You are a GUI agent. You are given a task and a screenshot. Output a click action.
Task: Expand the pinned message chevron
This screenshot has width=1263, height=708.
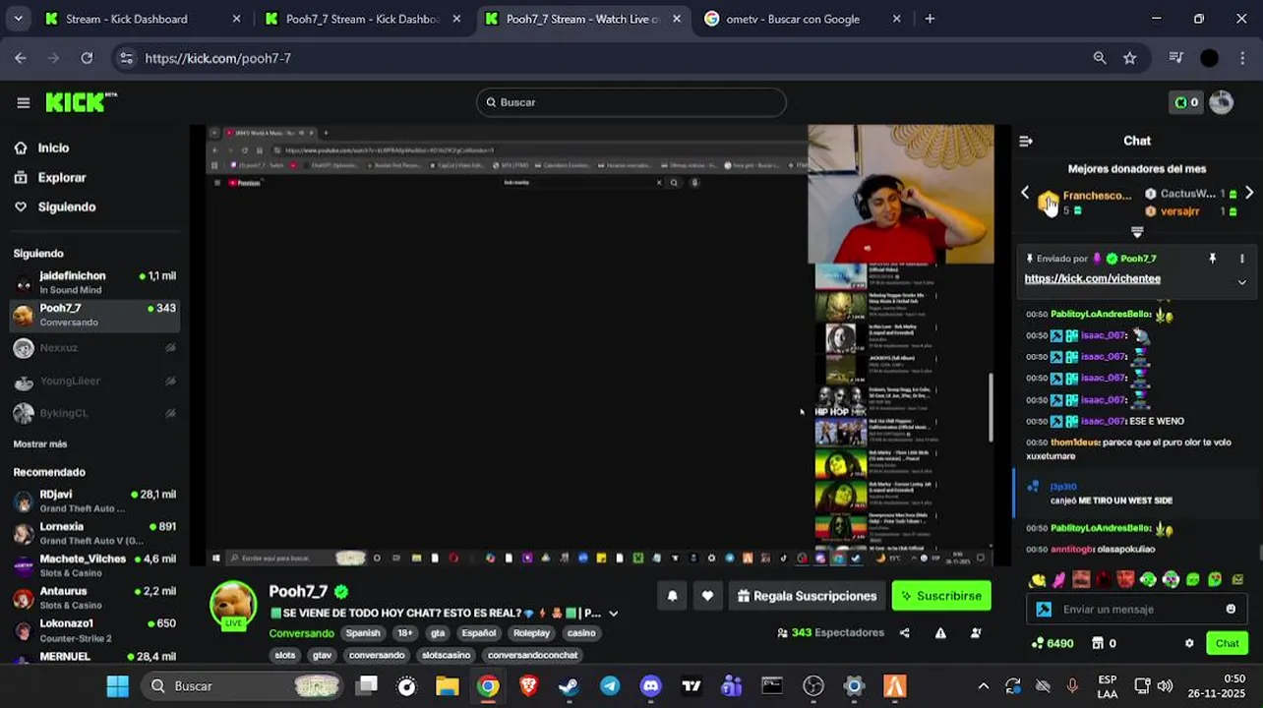pos(1241,282)
